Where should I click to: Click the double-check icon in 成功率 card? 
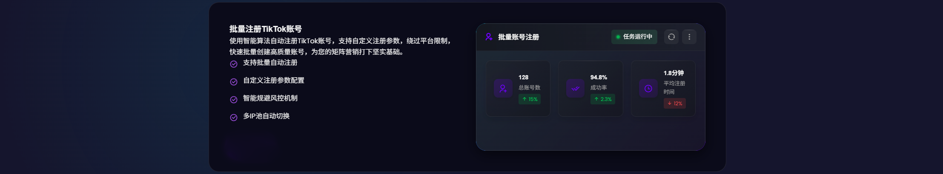(x=575, y=88)
